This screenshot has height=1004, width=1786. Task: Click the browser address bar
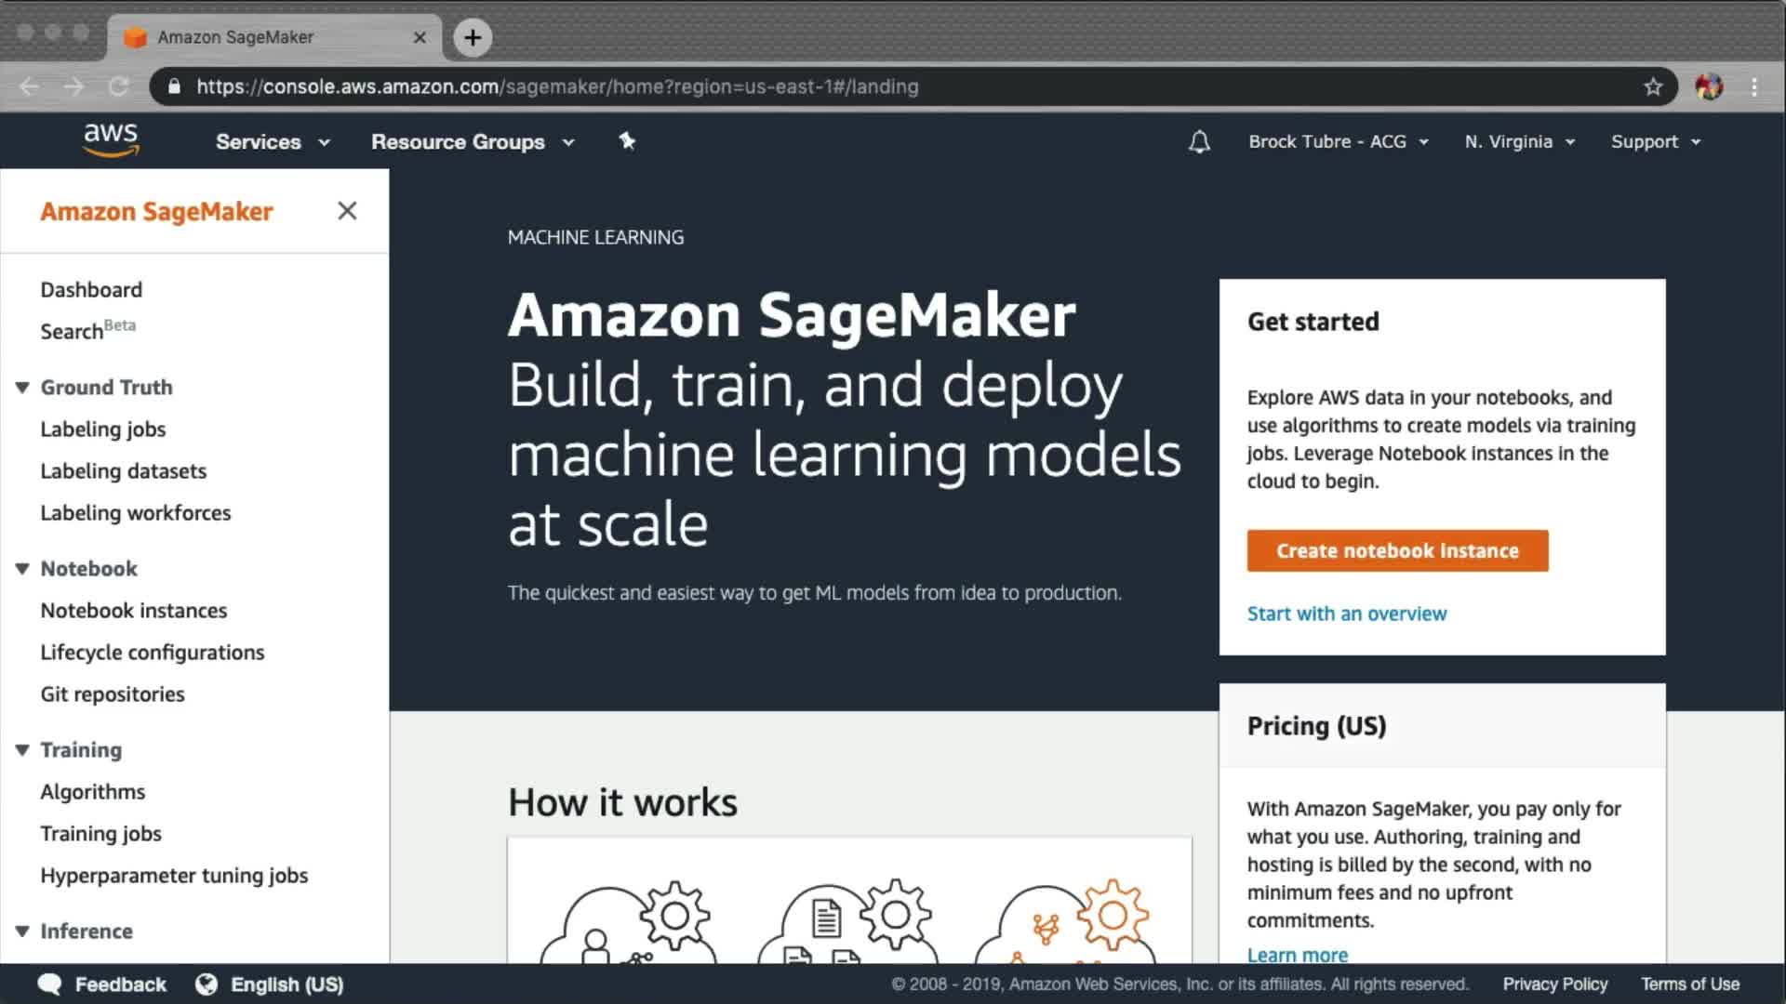tap(837, 86)
